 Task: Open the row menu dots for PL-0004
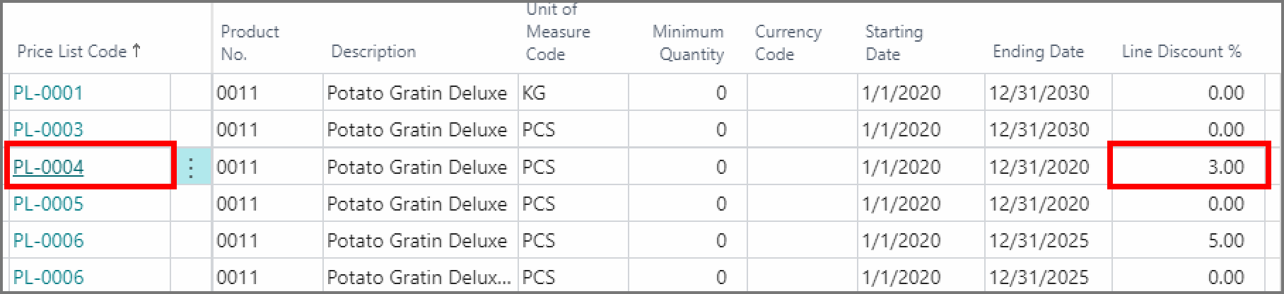pyautogui.click(x=191, y=167)
